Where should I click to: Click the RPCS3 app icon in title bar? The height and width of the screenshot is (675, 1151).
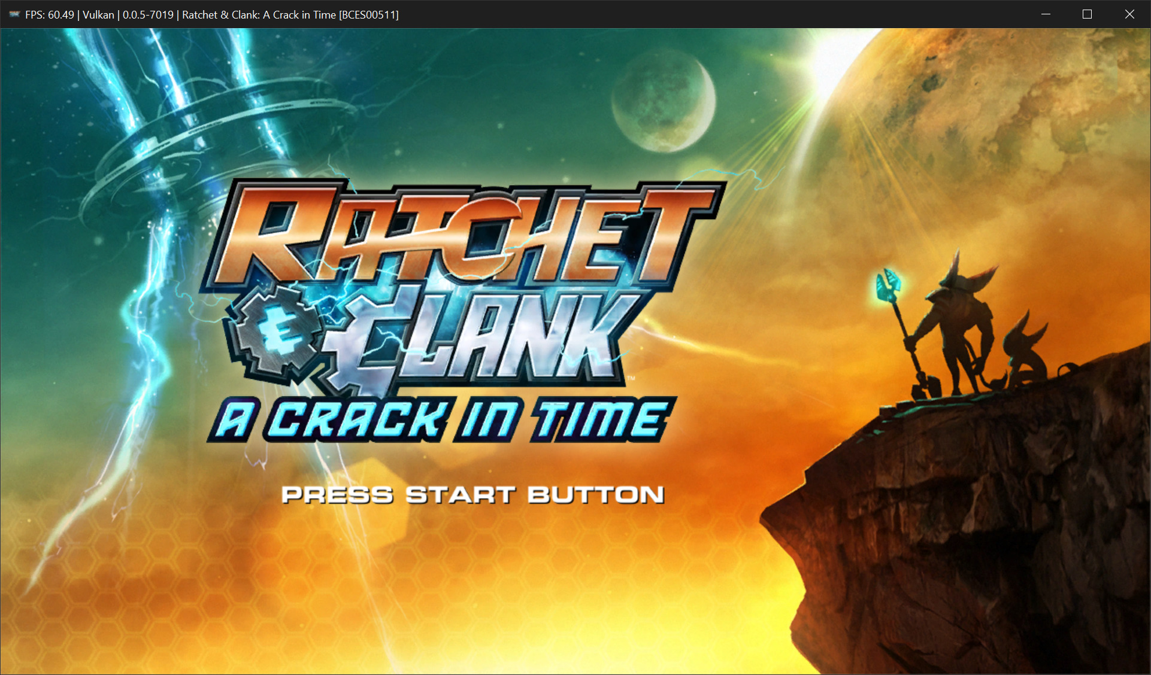(x=14, y=14)
